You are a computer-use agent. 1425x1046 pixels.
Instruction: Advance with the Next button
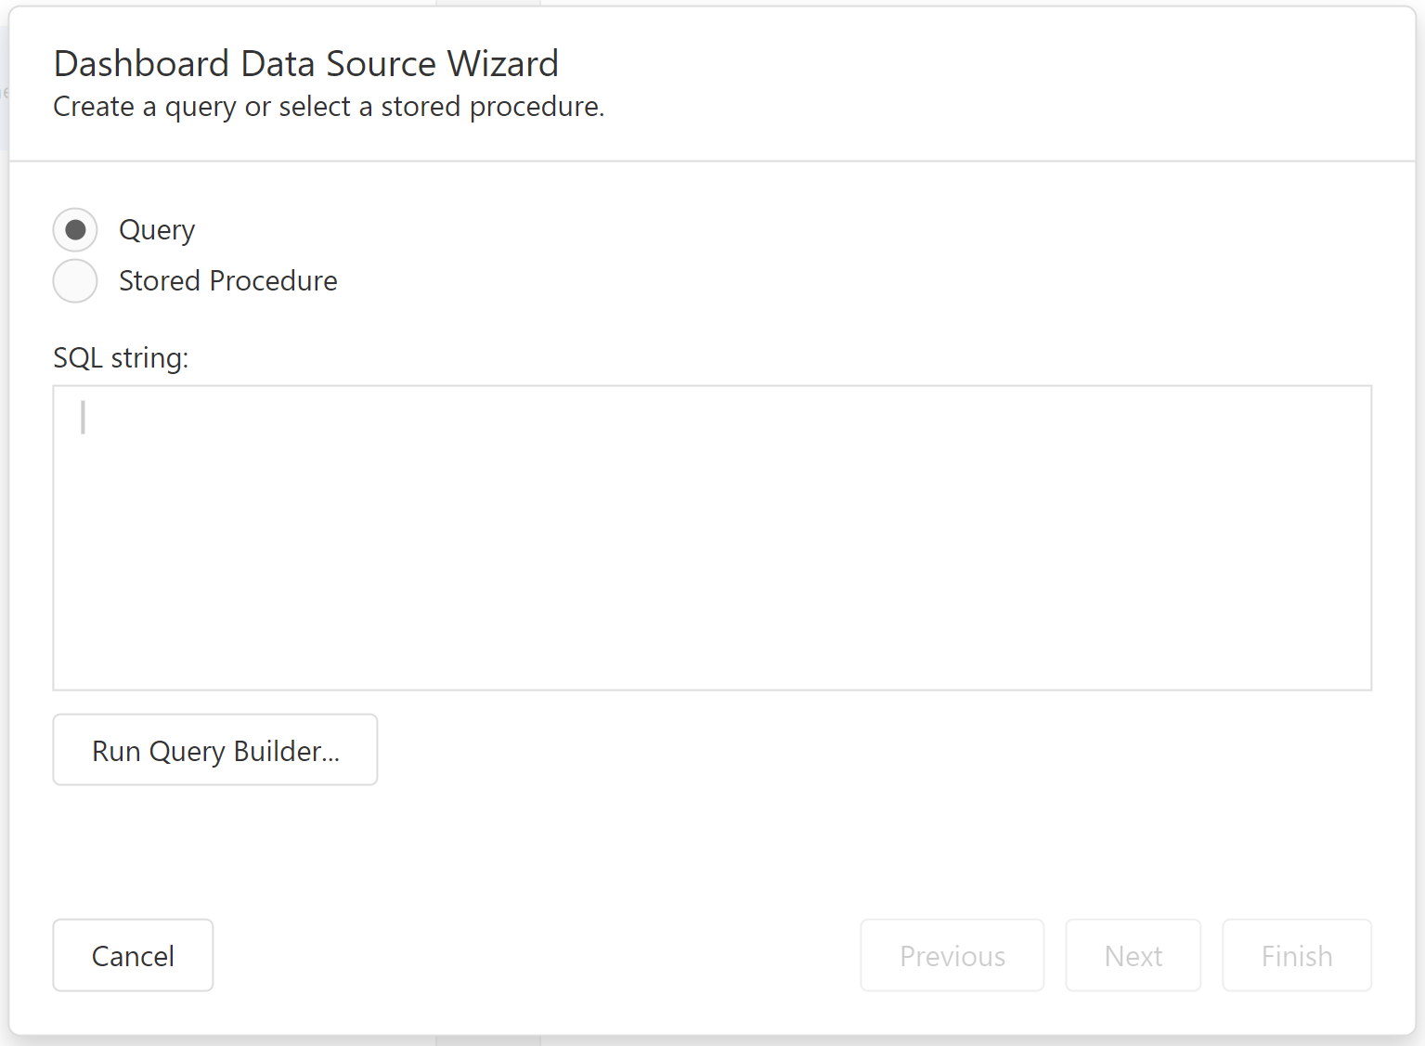pos(1133,955)
